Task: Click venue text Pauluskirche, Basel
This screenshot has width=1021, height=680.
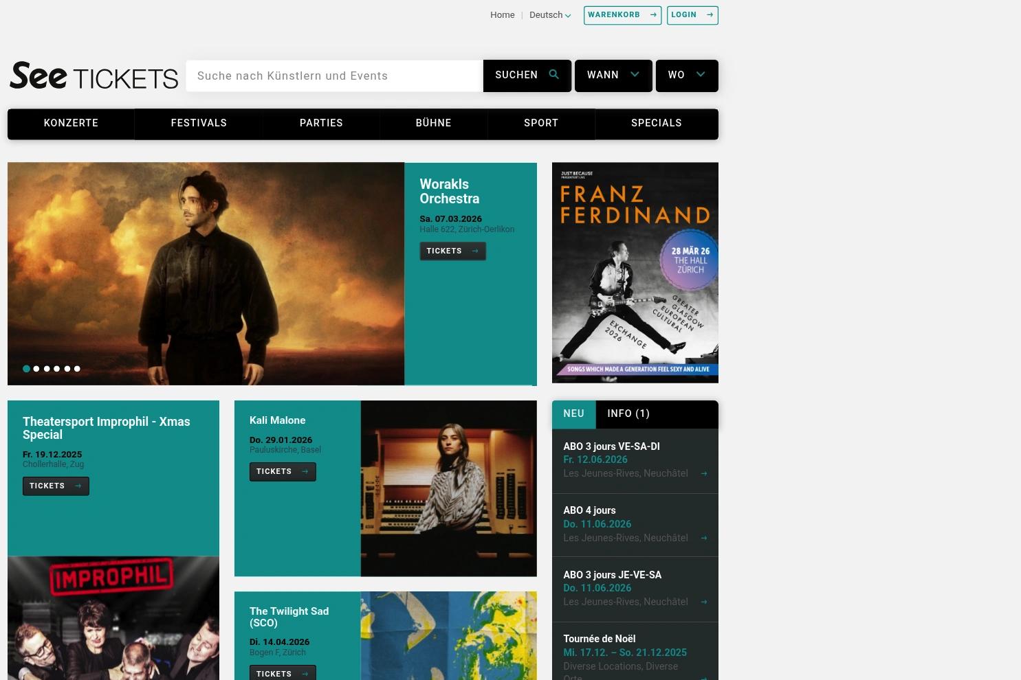Action: pyautogui.click(x=285, y=450)
